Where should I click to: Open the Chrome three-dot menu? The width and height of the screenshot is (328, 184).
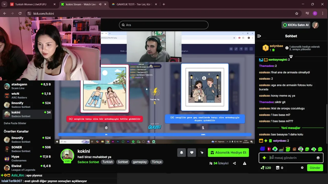(323, 13)
